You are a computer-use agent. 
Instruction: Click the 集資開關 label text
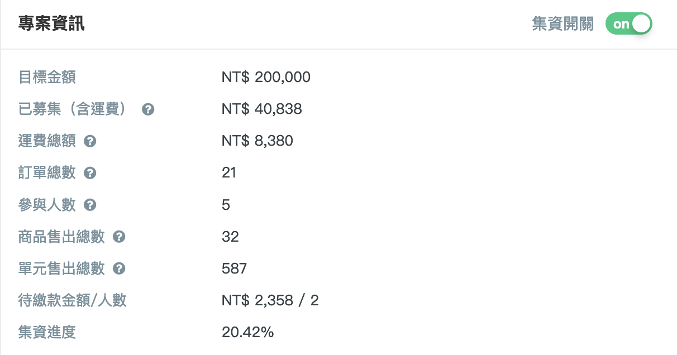(563, 24)
